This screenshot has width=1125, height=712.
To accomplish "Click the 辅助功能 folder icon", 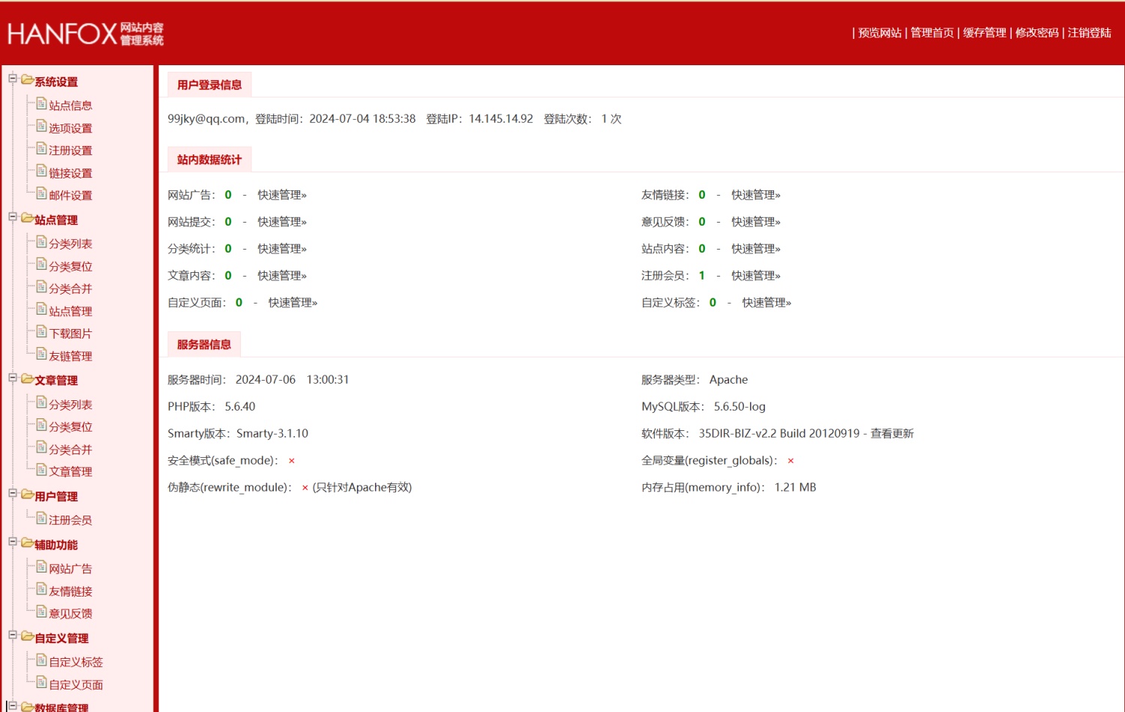I will pyautogui.click(x=27, y=543).
